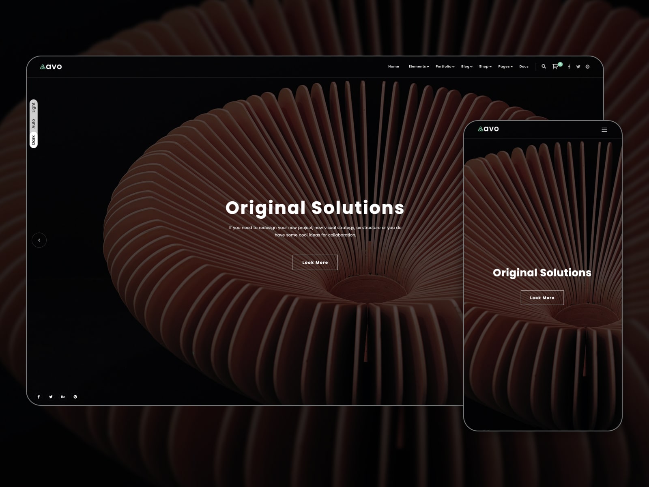This screenshot has height=487, width=649.
Task: Open bottom-left Twitter icon
Action: (x=51, y=397)
